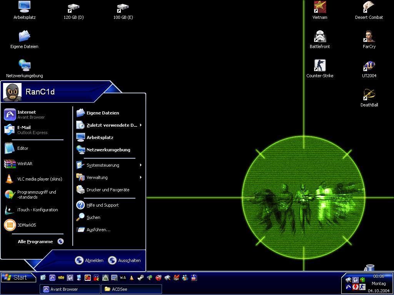Expand the Zuletzt verwendete Dokumente submenu arrow
Viewport: 394px width, 295px height.
pos(141,125)
